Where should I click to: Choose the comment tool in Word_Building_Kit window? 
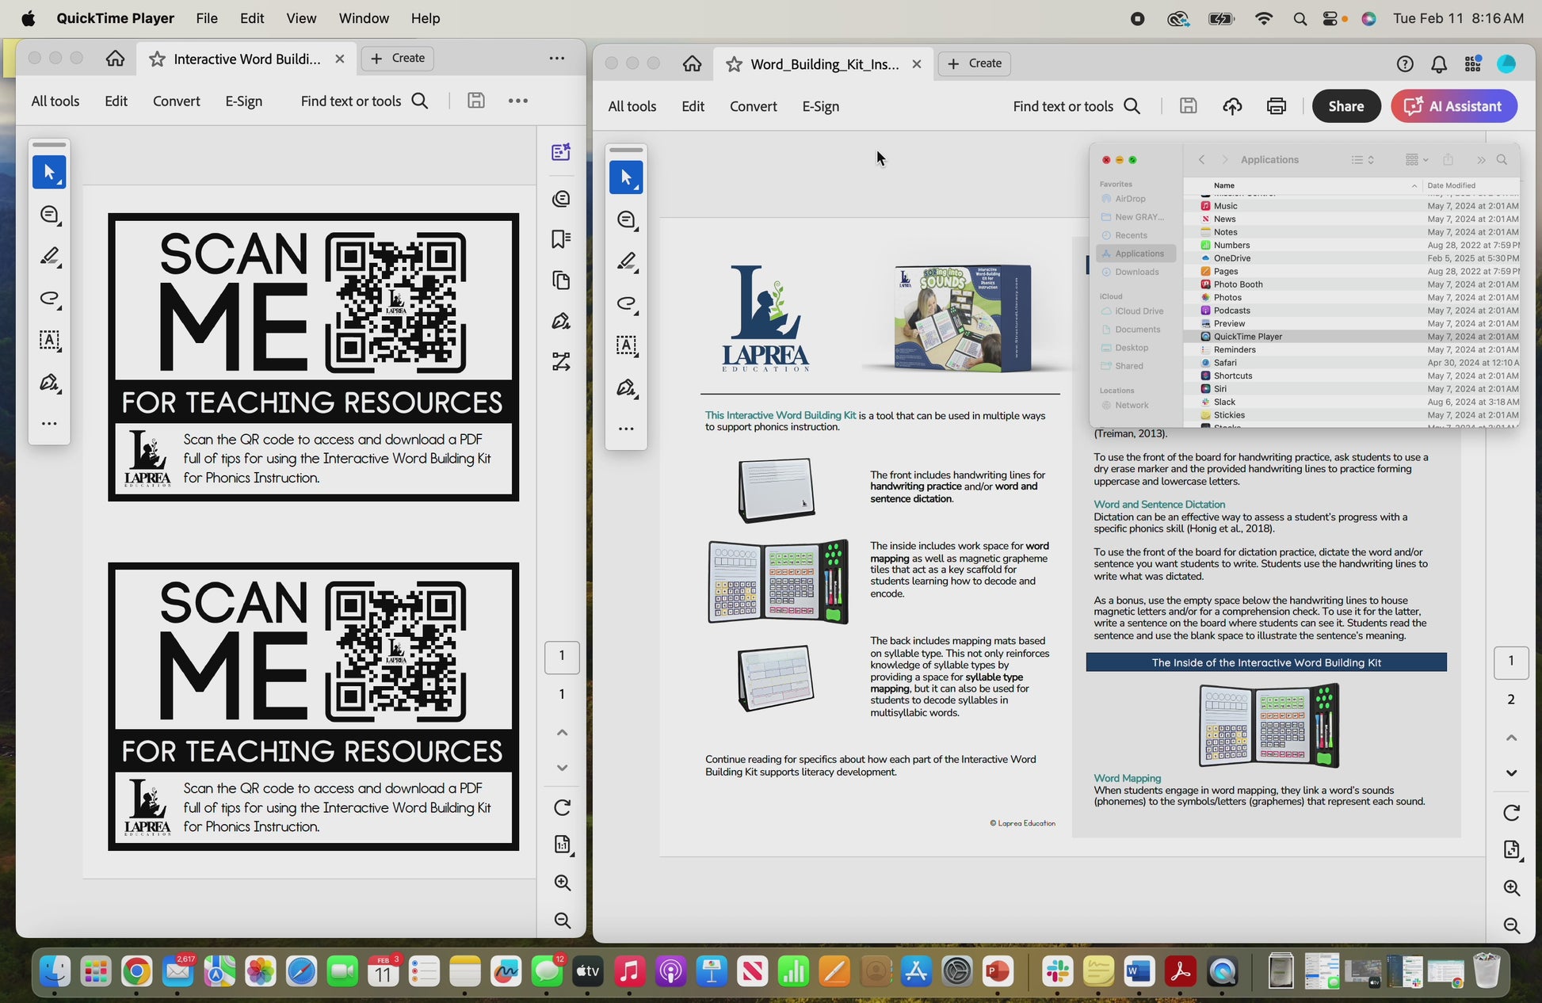coord(626,219)
